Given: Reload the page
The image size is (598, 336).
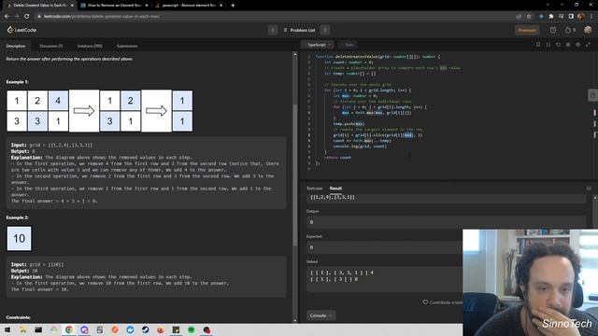Looking at the screenshot, I should coord(27,17).
